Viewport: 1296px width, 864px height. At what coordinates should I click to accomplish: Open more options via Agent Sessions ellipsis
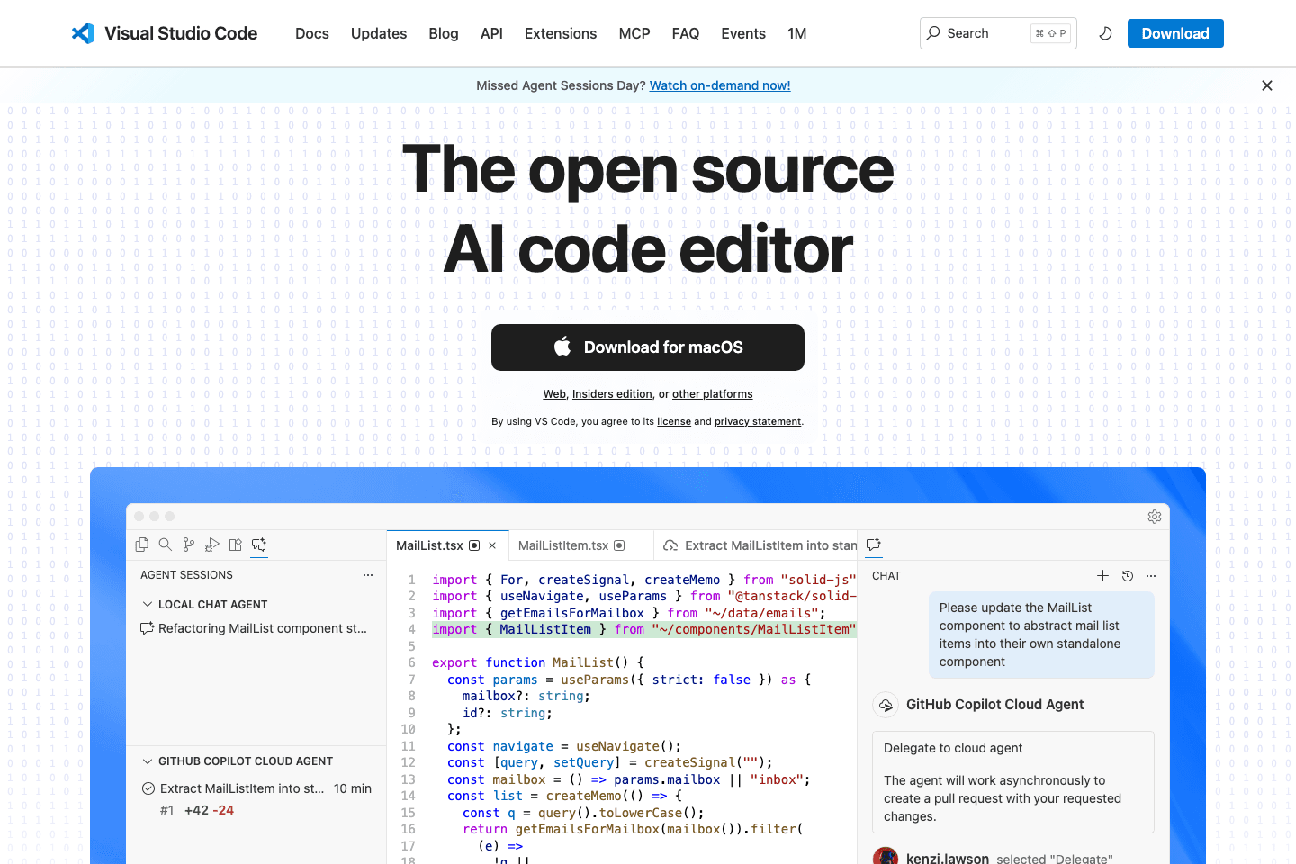367,575
